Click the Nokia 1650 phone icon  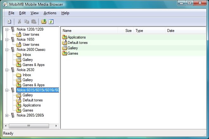pos(13,39)
